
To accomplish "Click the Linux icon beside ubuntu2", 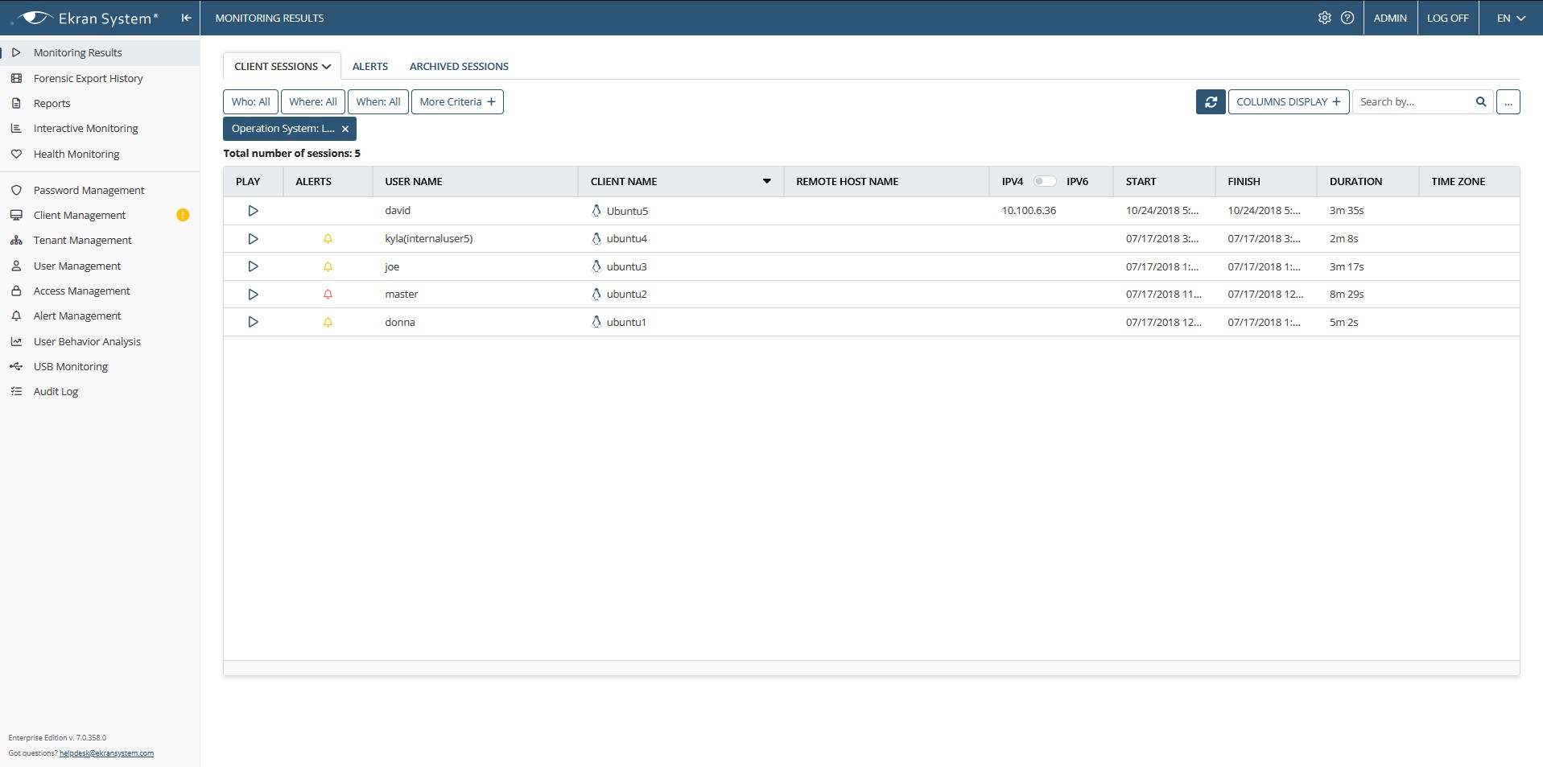I will (x=596, y=295).
